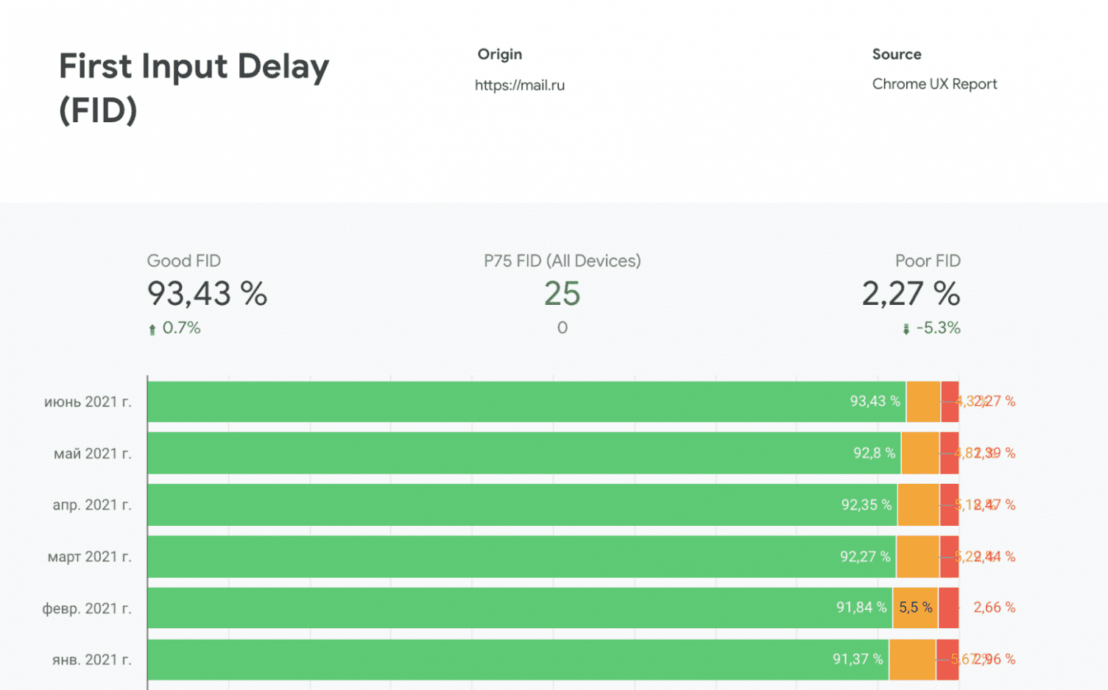Image resolution: width=1108 pixels, height=690 pixels.
Task: Click the Good FID 93,43 % scorecard value
Action: click(207, 294)
